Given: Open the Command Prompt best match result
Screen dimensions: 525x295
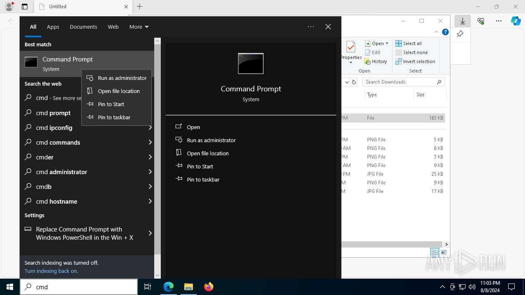Looking at the screenshot, I should click(87, 64).
